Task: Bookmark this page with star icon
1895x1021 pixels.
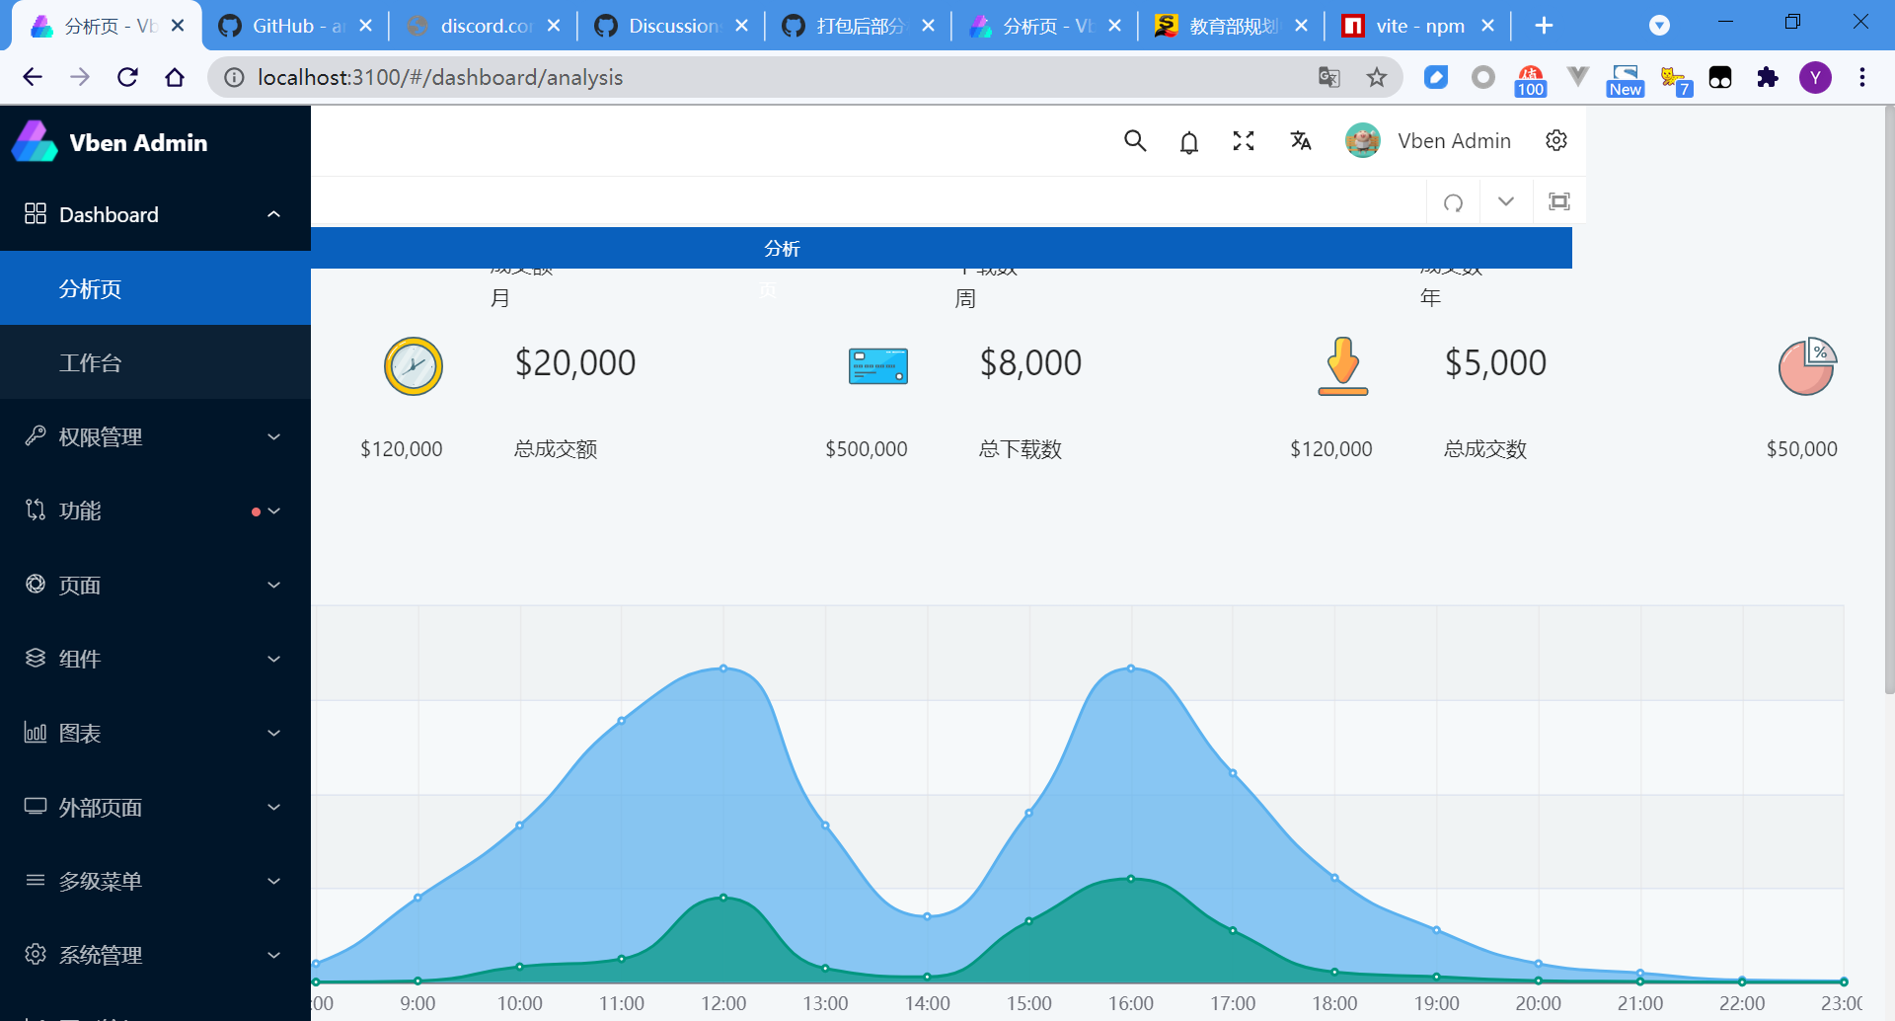Action: (1377, 77)
